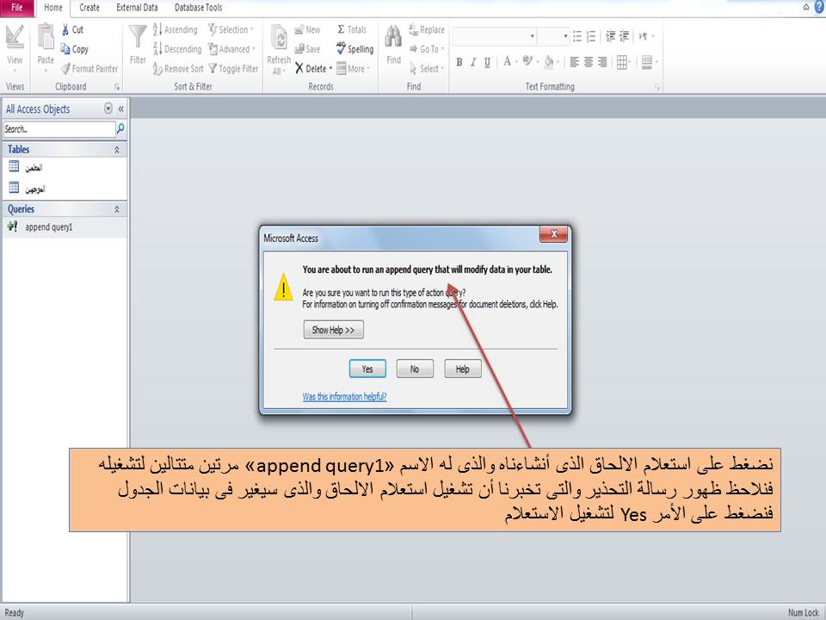Screen dimensions: 826x620
Task: Click the numbering list icon
Action: pos(591,36)
